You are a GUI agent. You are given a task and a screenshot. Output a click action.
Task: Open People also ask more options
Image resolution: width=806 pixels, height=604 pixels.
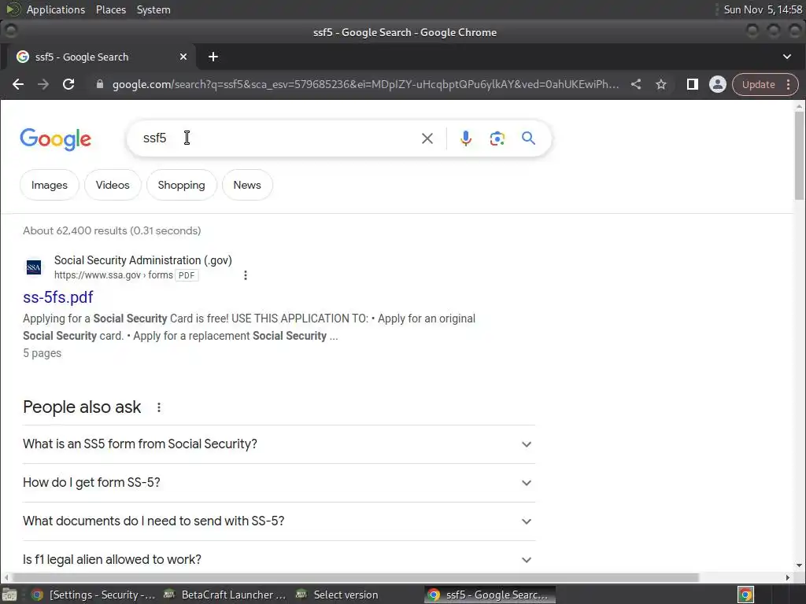(159, 407)
